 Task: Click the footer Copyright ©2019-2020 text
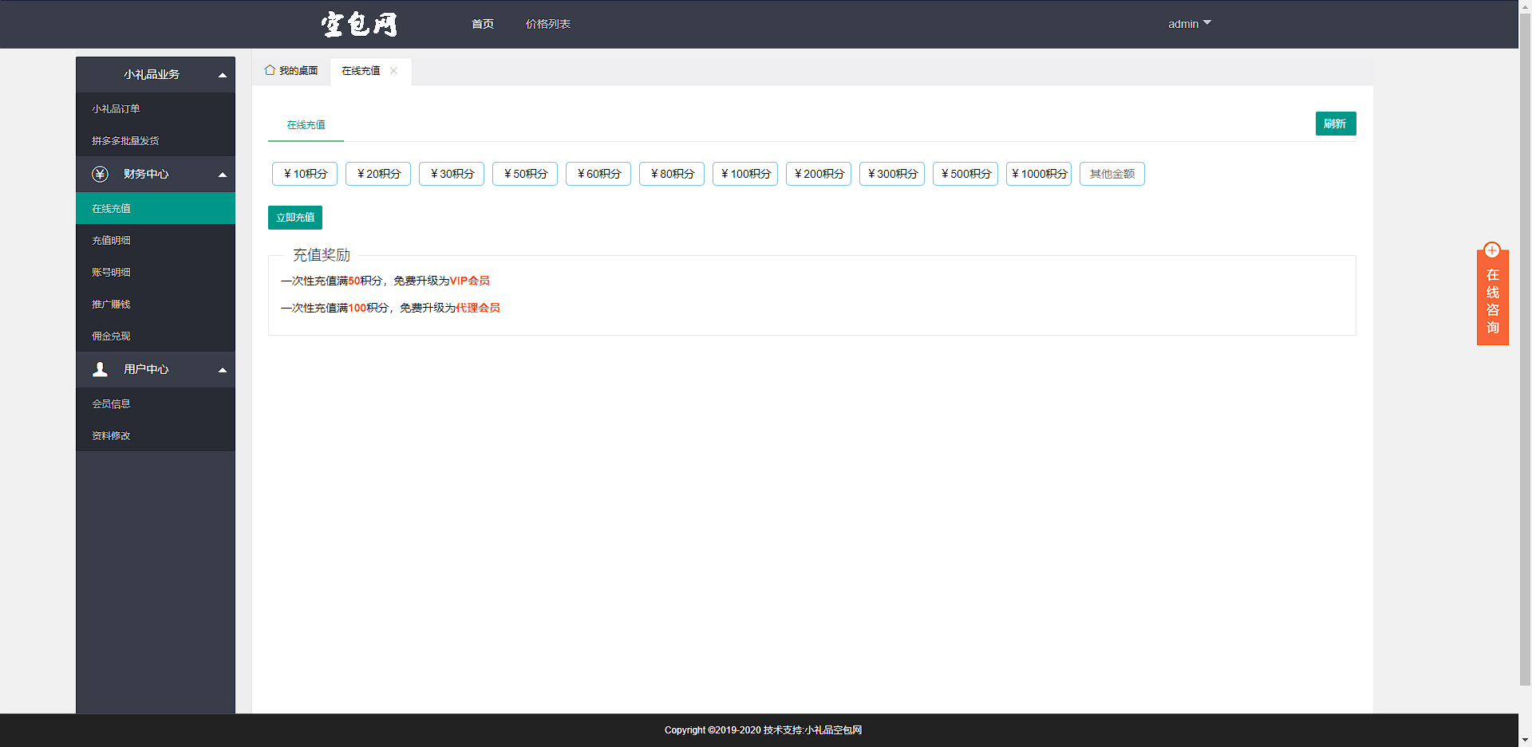(713, 730)
